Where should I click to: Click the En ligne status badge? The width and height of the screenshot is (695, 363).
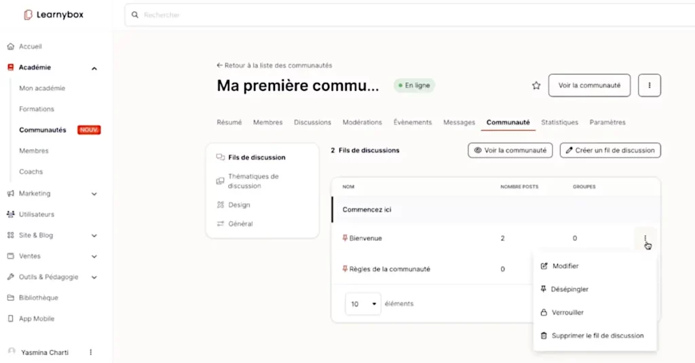tap(414, 85)
